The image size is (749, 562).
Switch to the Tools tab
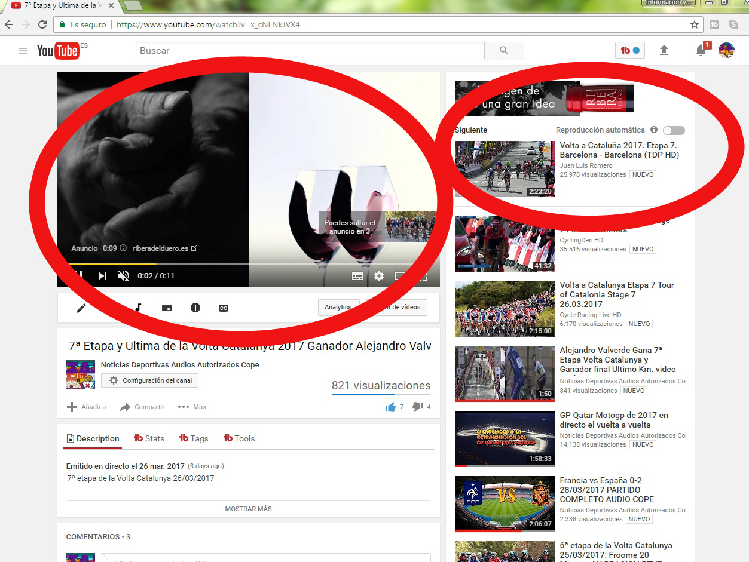(x=239, y=438)
